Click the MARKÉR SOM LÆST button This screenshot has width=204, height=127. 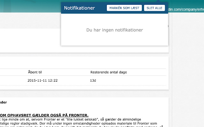(x=124, y=8)
